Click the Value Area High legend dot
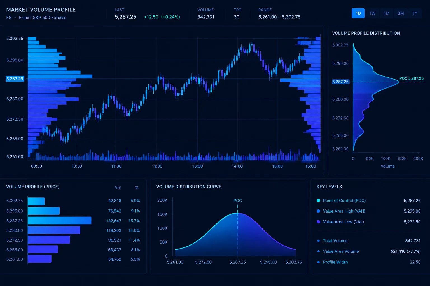This screenshot has height=286, width=430. [x=318, y=211]
